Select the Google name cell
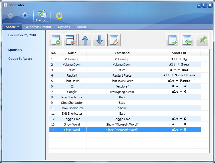The height and width of the screenshot is (163, 215). coord(72,92)
